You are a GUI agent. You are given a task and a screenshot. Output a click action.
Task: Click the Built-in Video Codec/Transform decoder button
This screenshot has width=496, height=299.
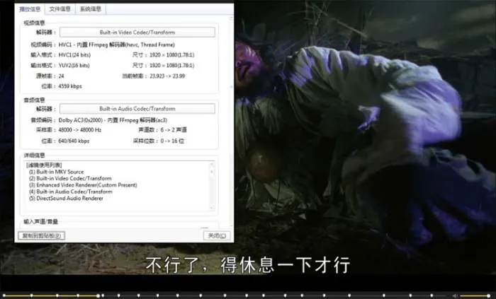pos(137,33)
